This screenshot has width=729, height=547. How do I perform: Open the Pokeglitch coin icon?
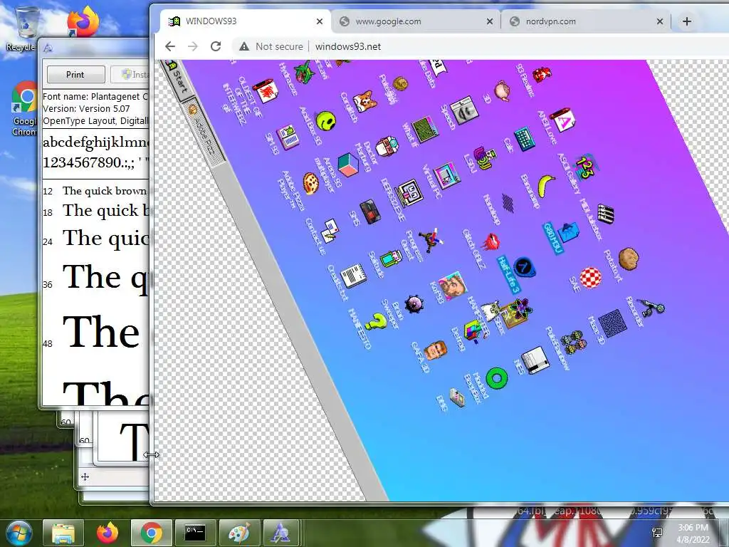coord(400,84)
